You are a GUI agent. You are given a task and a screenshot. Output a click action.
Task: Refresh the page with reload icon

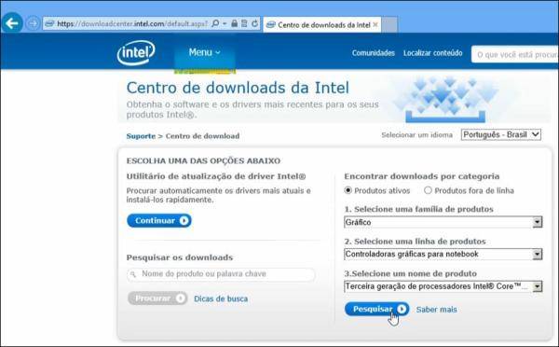[x=254, y=23]
